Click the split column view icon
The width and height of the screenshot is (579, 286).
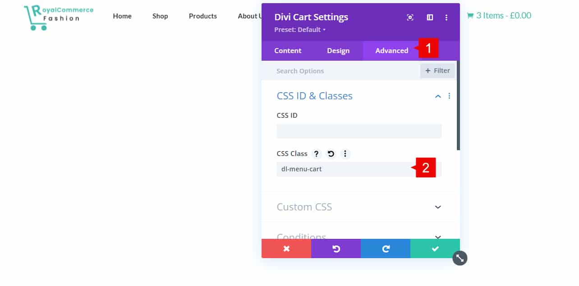430,18
